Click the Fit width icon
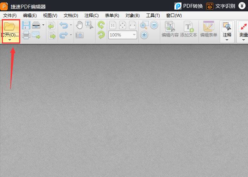Image resolution: width=248 pixels, height=177 pixels. (132, 25)
